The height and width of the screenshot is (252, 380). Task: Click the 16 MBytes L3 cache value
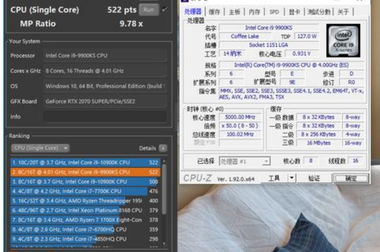(x=319, y=143)
